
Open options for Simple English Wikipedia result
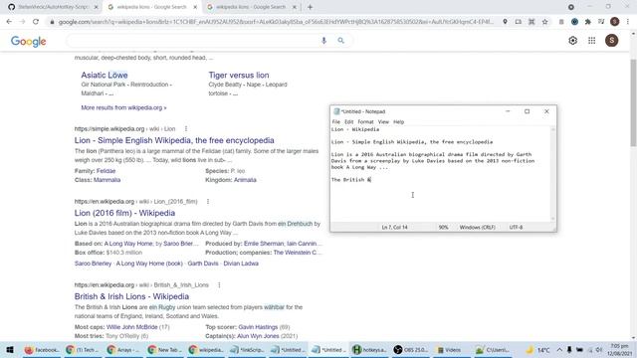(186, 128)
